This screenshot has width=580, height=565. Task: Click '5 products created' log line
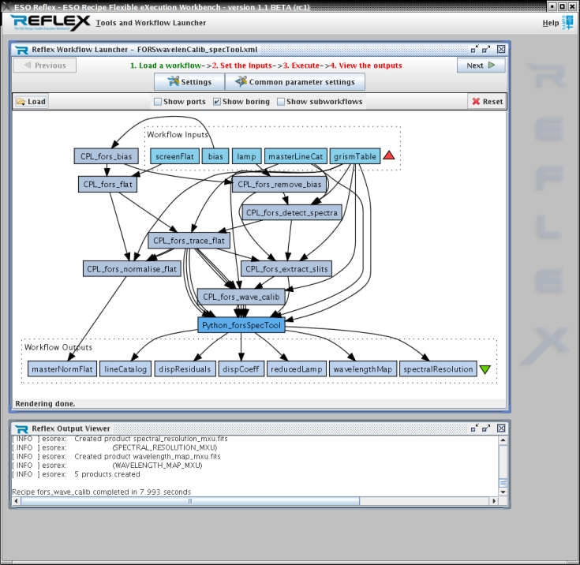point(107,474)
